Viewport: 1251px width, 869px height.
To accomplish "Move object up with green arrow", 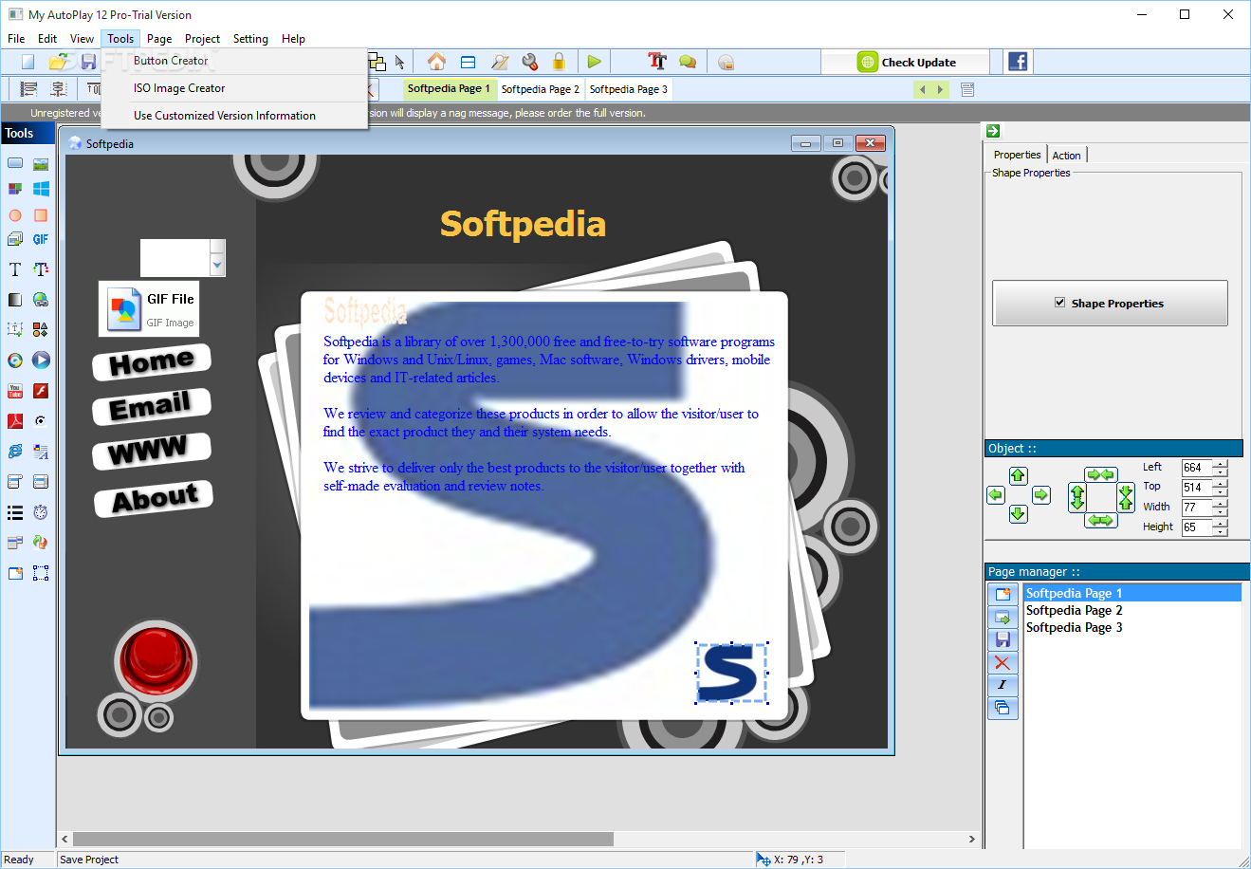I will (x=1018, y=475).
